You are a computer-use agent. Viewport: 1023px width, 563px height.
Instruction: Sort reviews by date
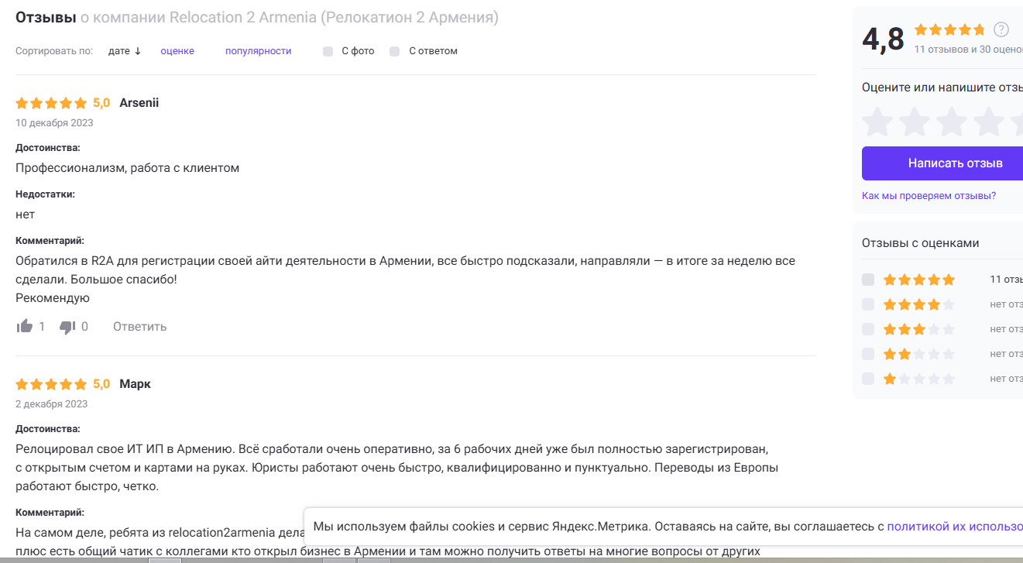point(119,51)
